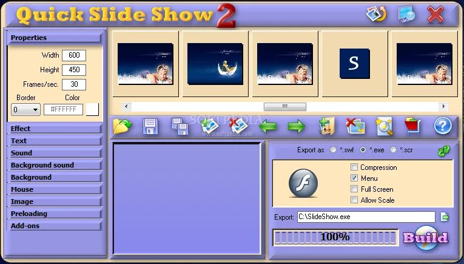Select *.swf export format
The height and width of the screenshot is (264, 464).
[x=333, y=150]
